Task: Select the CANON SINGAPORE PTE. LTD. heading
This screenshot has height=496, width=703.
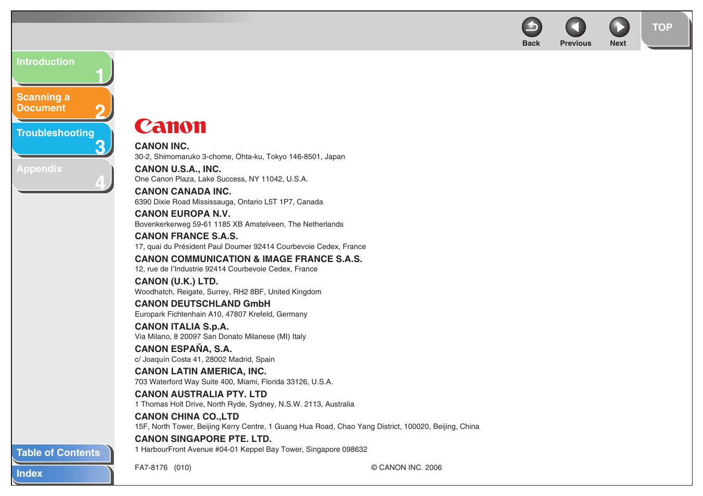Action: click(203, 439)
